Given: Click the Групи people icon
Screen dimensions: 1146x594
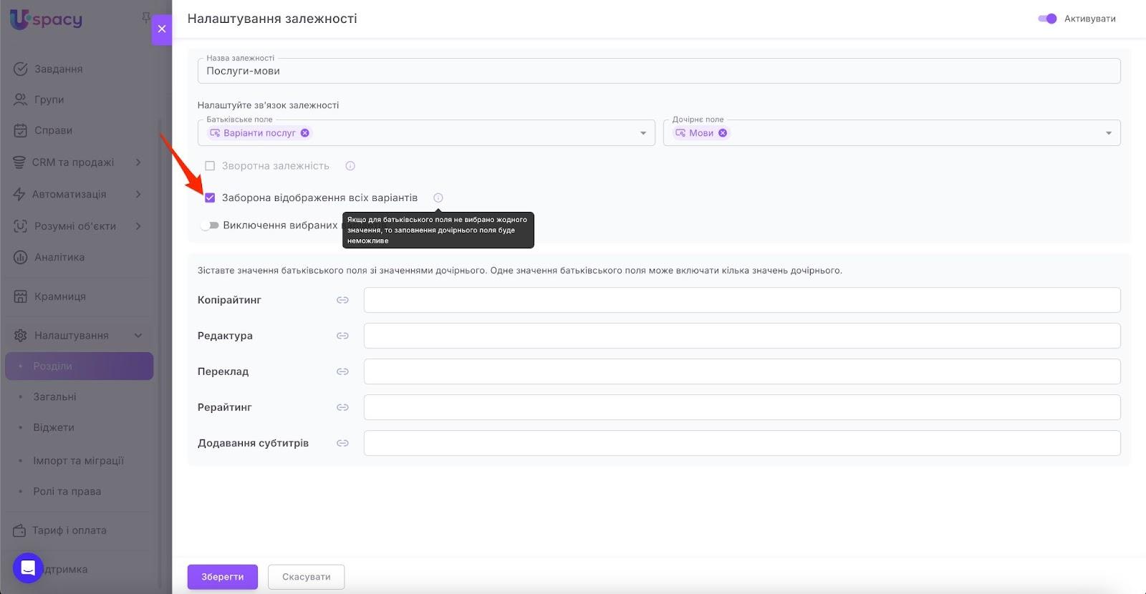Looking at the screenshot, I should [21, 99].
